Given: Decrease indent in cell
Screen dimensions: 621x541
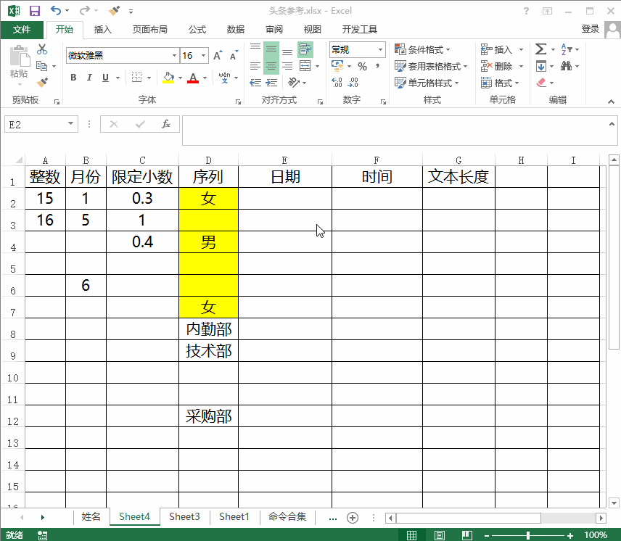Looking at the screenshot, I should point(255,83).
